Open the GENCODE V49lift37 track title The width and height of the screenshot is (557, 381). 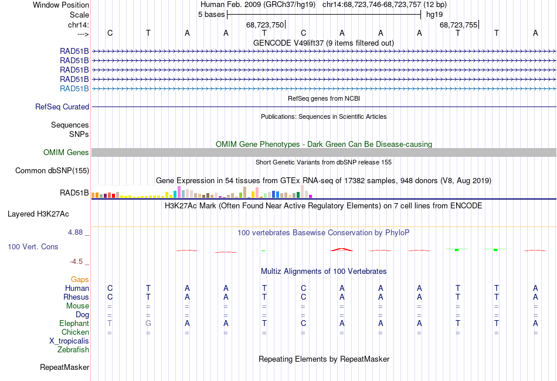point(323,43)
